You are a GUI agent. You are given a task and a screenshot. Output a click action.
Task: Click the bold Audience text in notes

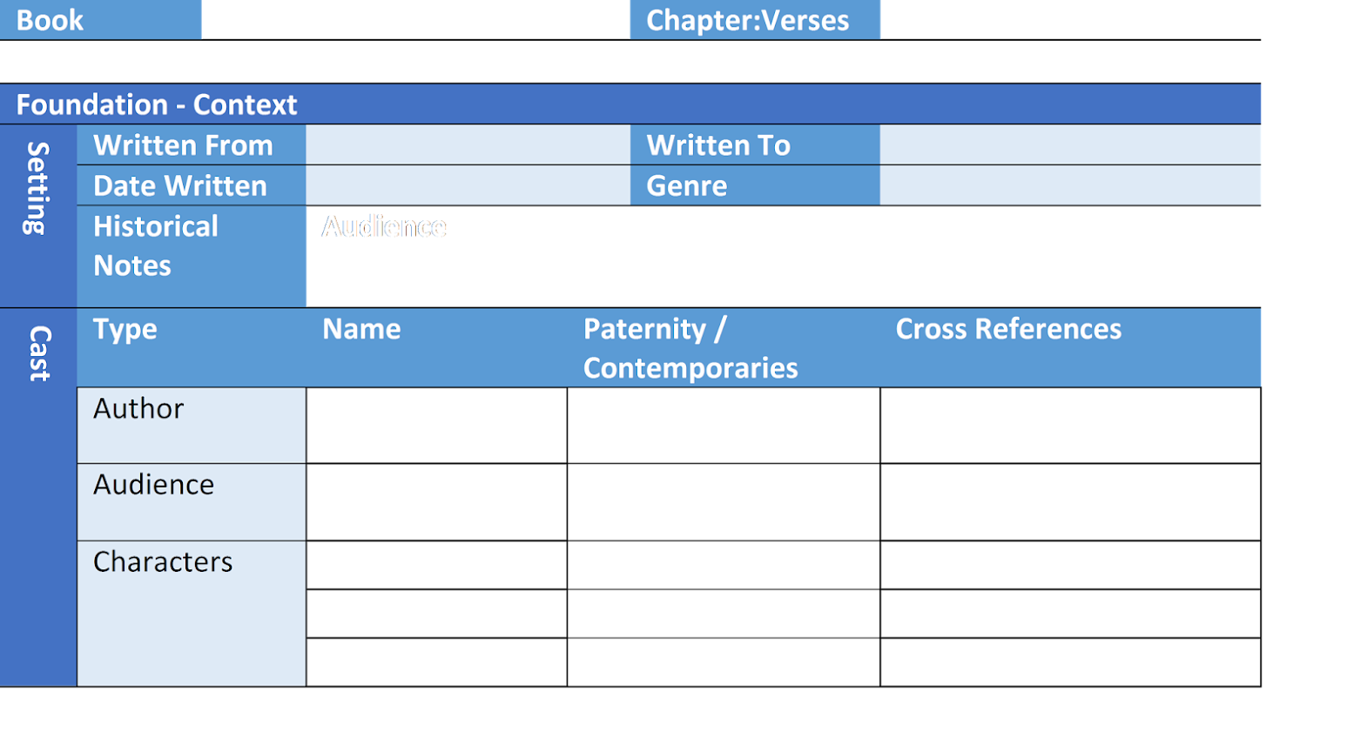click(384, 226)
